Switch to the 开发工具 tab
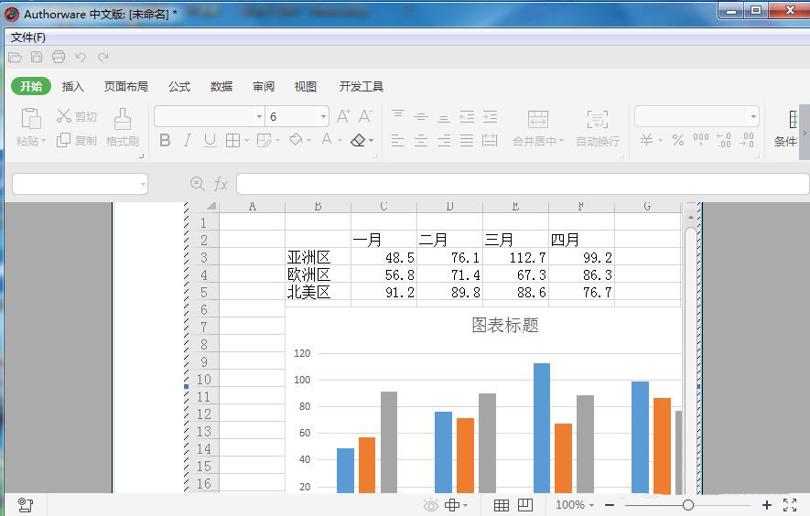The height and width of the screenshot is (516, 810). [x=362, y=86]
